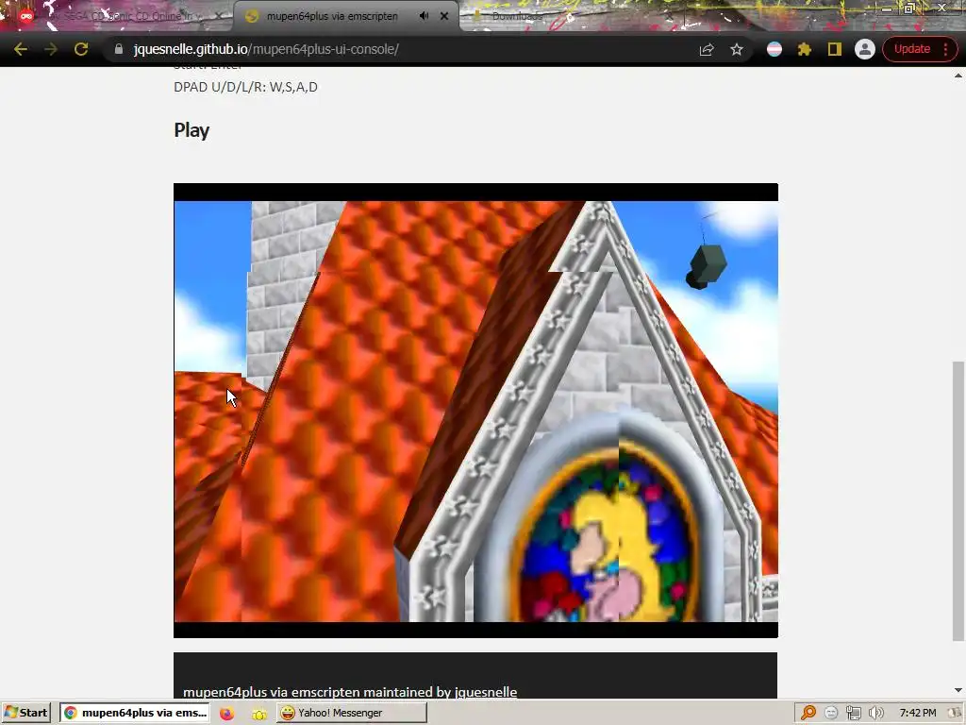966x725 pixels.
Task: Click the 'Play' heading text
Action: click(x=192, y=130)
